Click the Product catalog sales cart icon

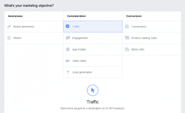click(127, 38)
